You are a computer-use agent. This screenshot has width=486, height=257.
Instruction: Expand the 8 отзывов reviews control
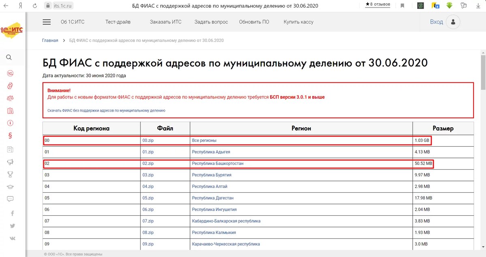(377, 5)
